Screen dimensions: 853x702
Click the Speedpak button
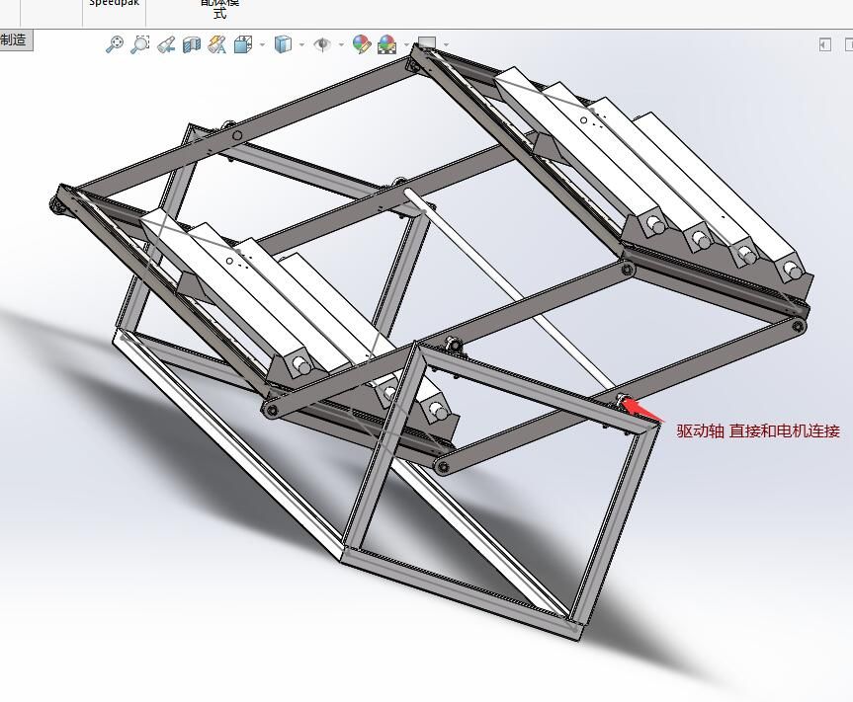(x=114, y=4)
